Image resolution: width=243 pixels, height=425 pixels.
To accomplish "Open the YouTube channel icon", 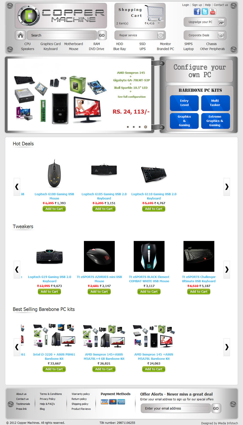I will click(213, 12).
